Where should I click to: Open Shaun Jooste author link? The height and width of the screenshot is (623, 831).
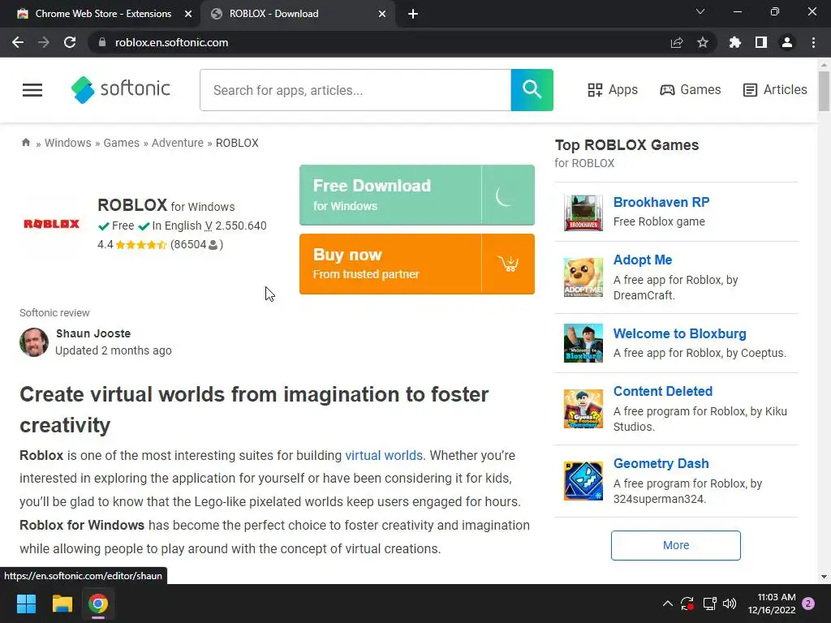click(93, 333)
